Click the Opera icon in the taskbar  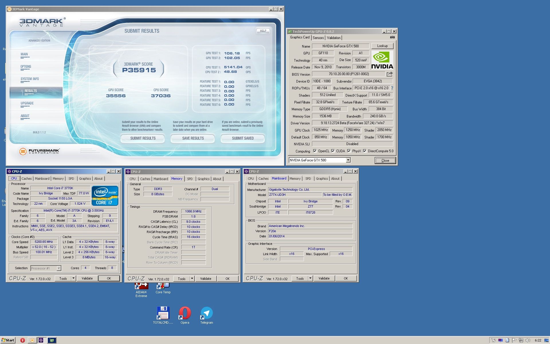click(x=23, y=340)
